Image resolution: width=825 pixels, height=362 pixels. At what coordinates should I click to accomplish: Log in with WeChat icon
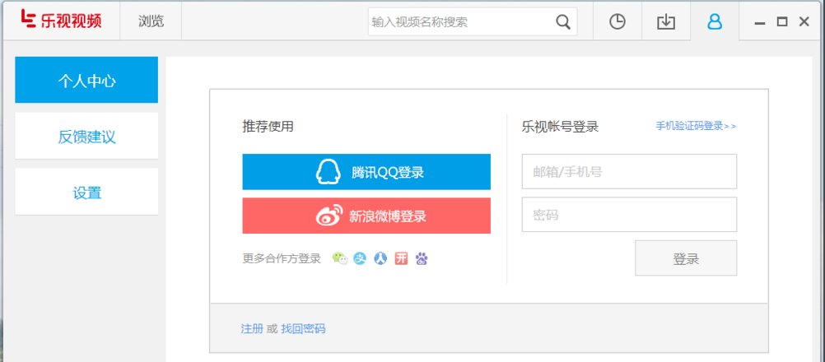tap(340, 258)
